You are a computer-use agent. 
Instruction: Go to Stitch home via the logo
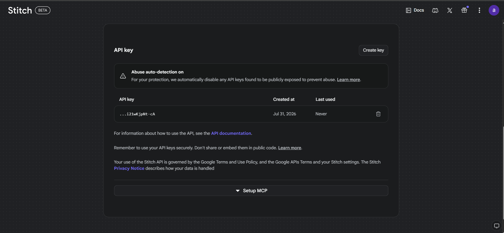[x=20, y=10]
